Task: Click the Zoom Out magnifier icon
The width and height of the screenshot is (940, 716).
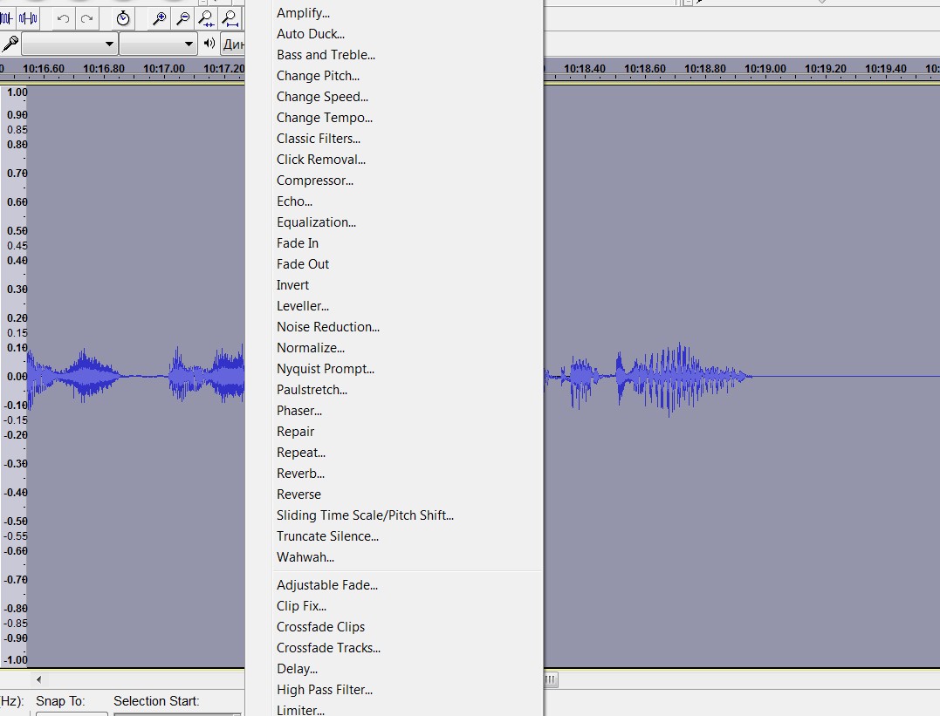Action: 182,18
